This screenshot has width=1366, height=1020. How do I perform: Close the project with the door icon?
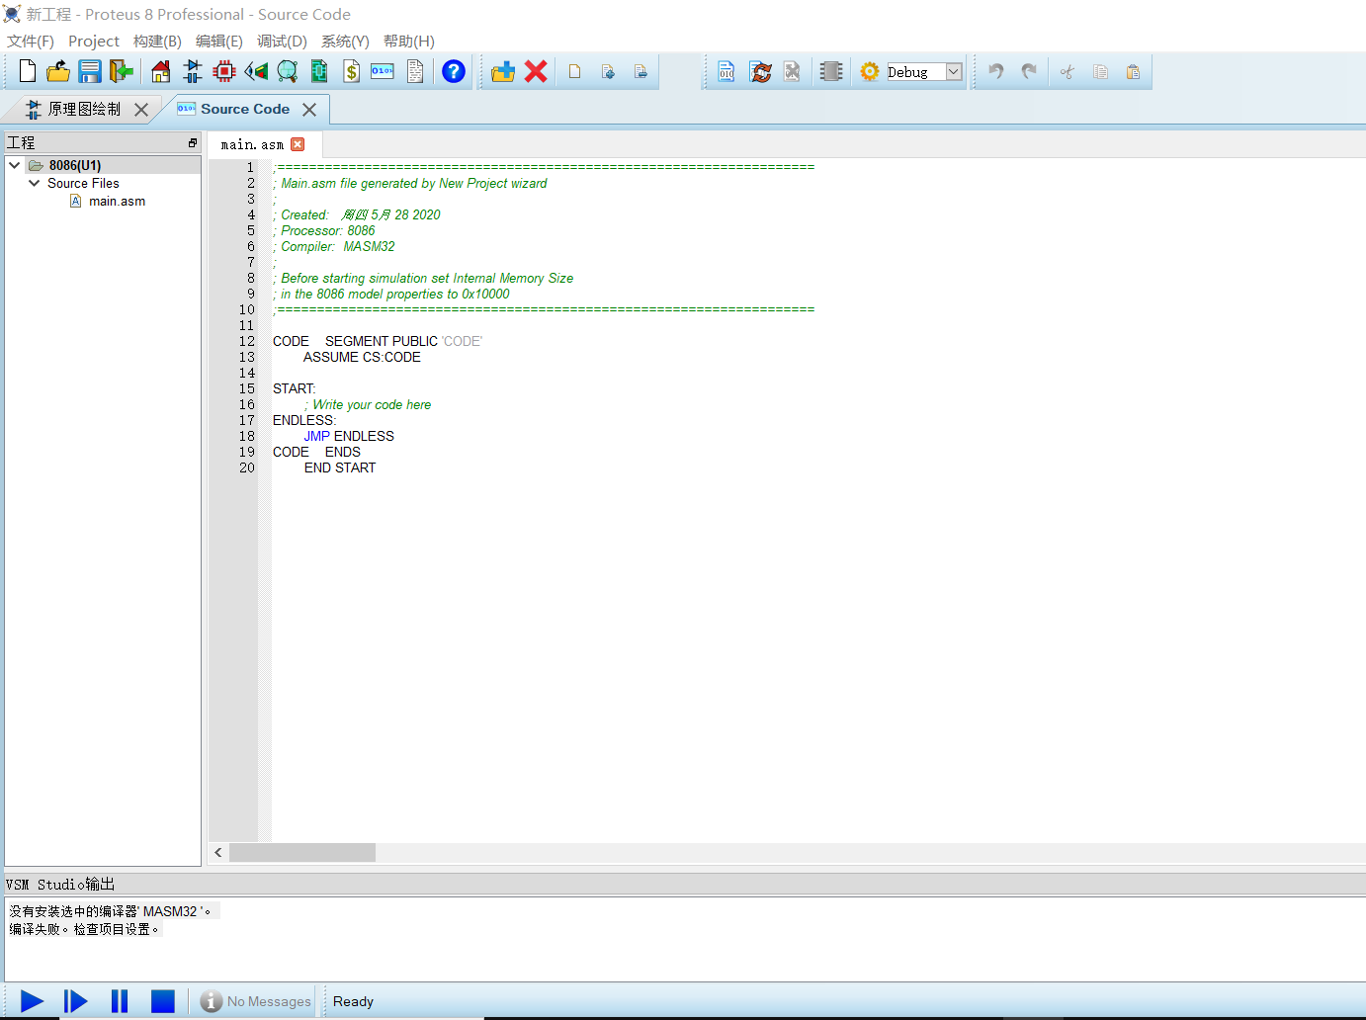(x=121, y=71)
